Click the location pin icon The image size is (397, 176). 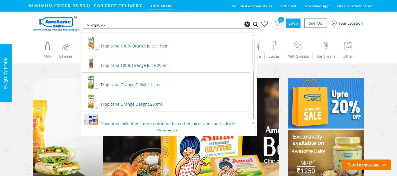coord(334,23)
